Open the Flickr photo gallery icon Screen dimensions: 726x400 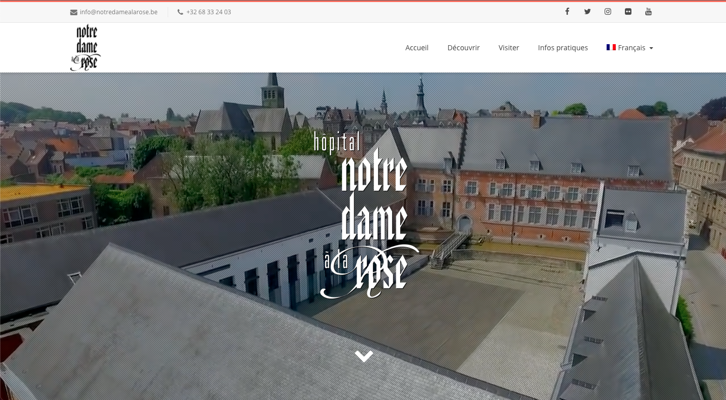(x=628, y=12)
